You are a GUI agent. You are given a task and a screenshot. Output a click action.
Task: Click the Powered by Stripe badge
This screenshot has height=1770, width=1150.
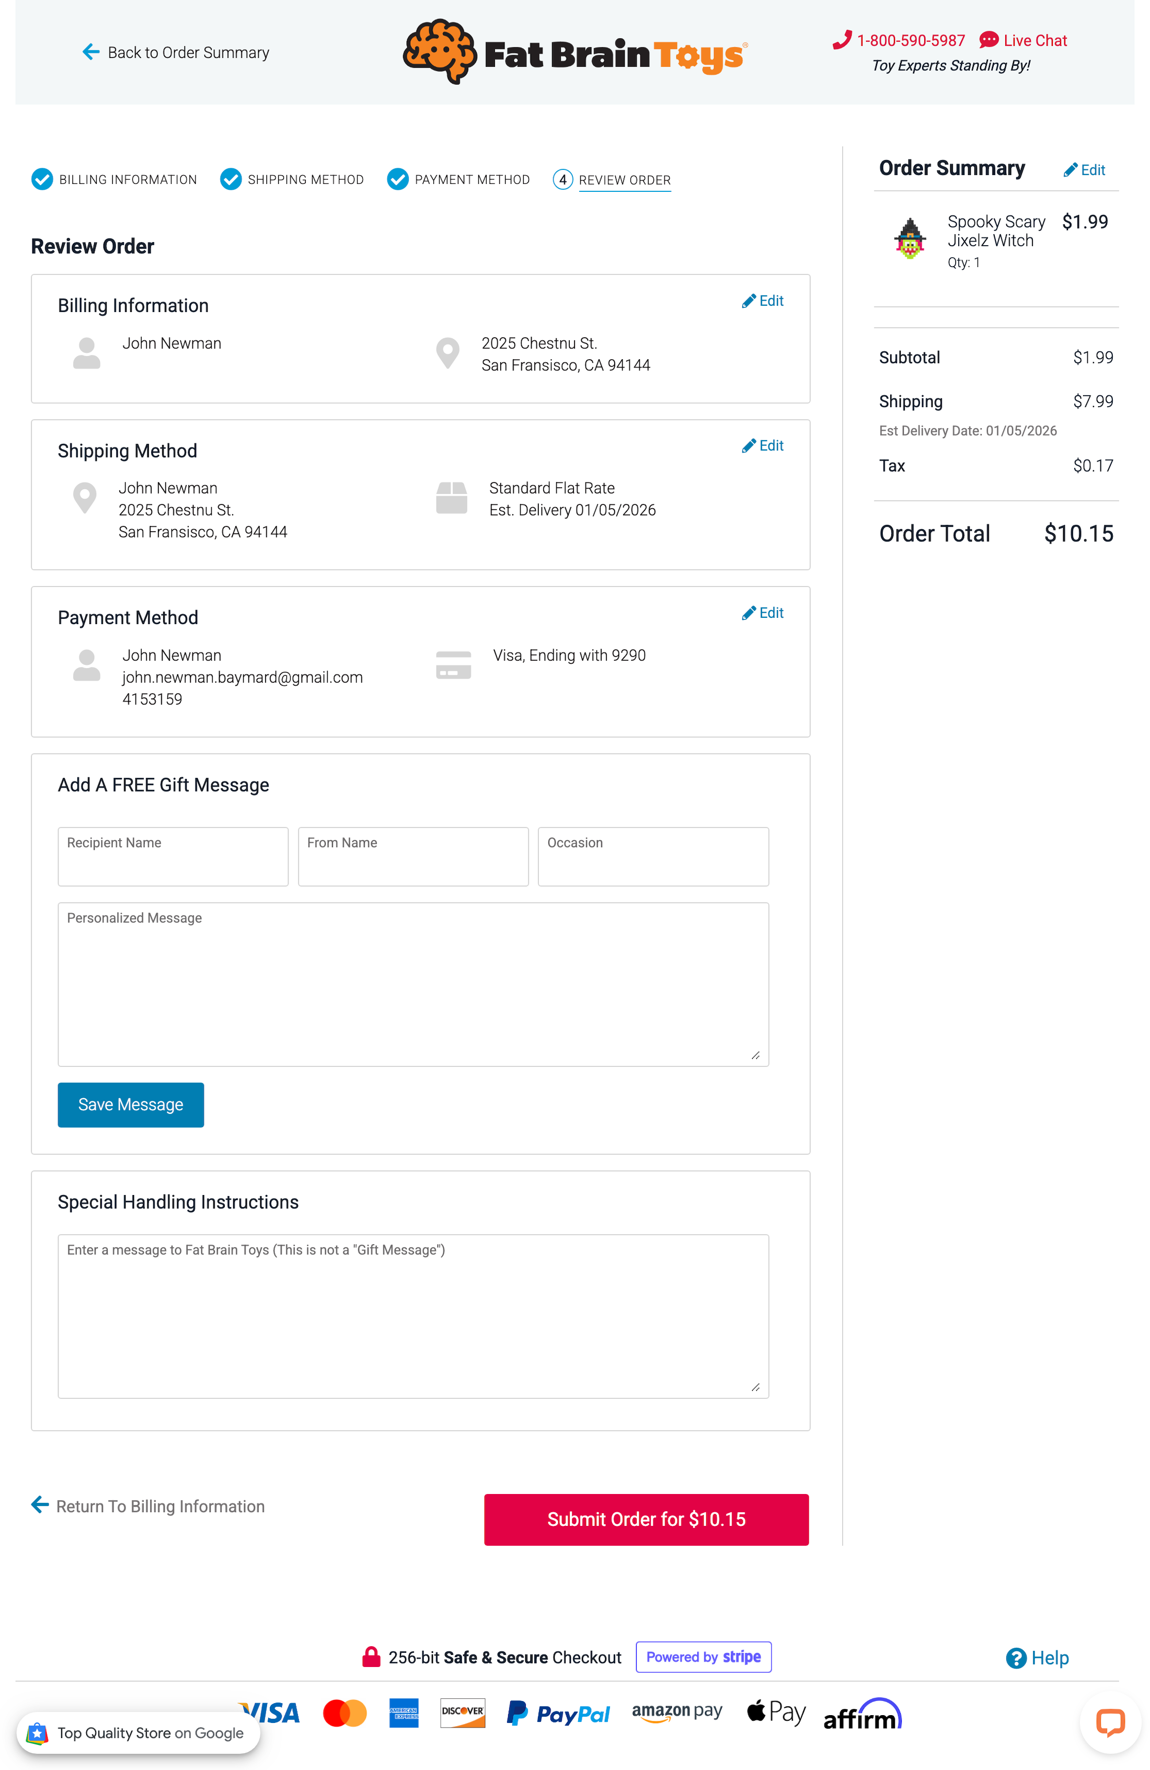tap(703, 1657)
